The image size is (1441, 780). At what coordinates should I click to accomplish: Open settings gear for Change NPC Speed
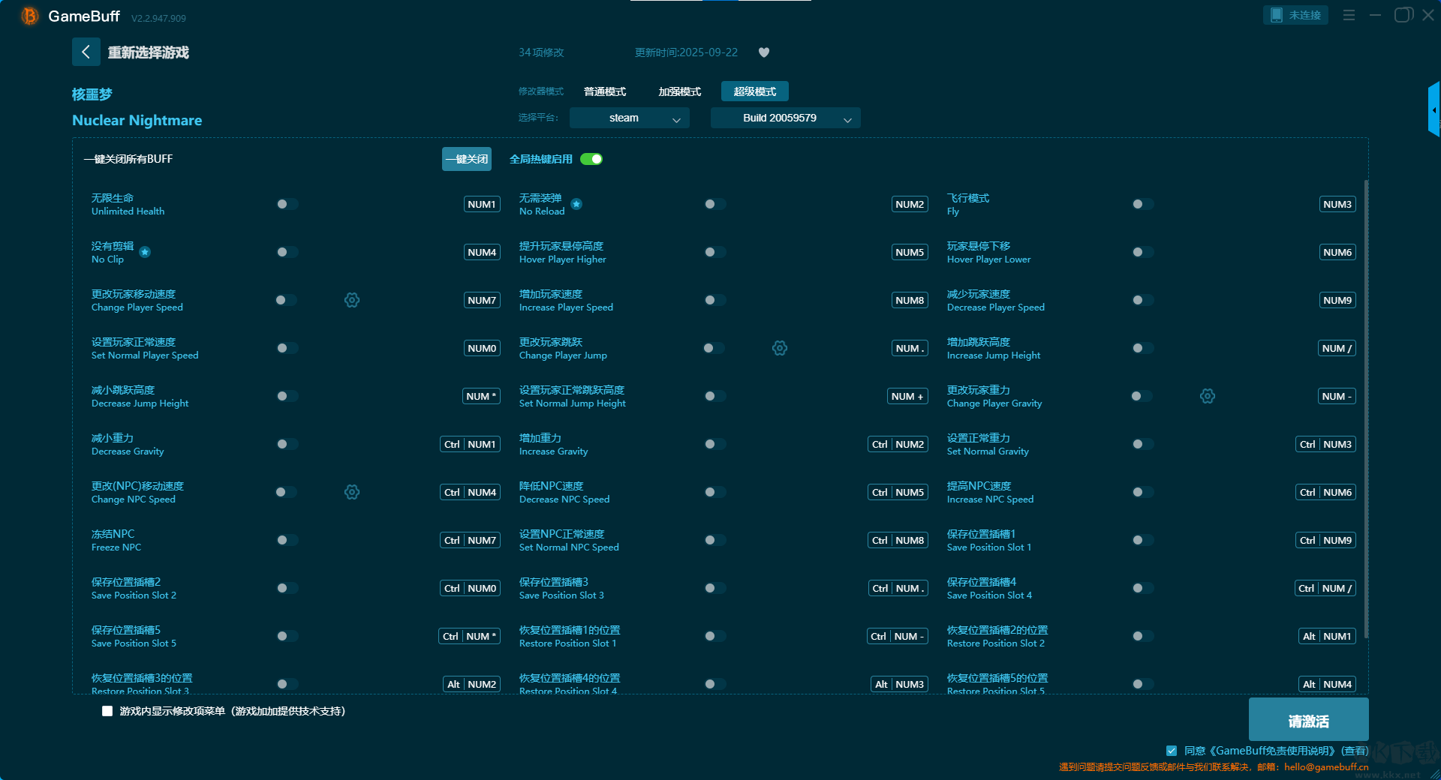(352, 492)
